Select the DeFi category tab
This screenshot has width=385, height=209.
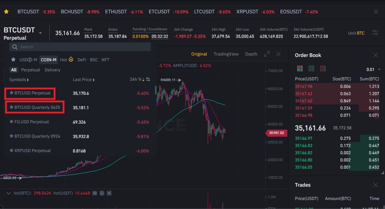pyautogui.click(x=82, y=60)
